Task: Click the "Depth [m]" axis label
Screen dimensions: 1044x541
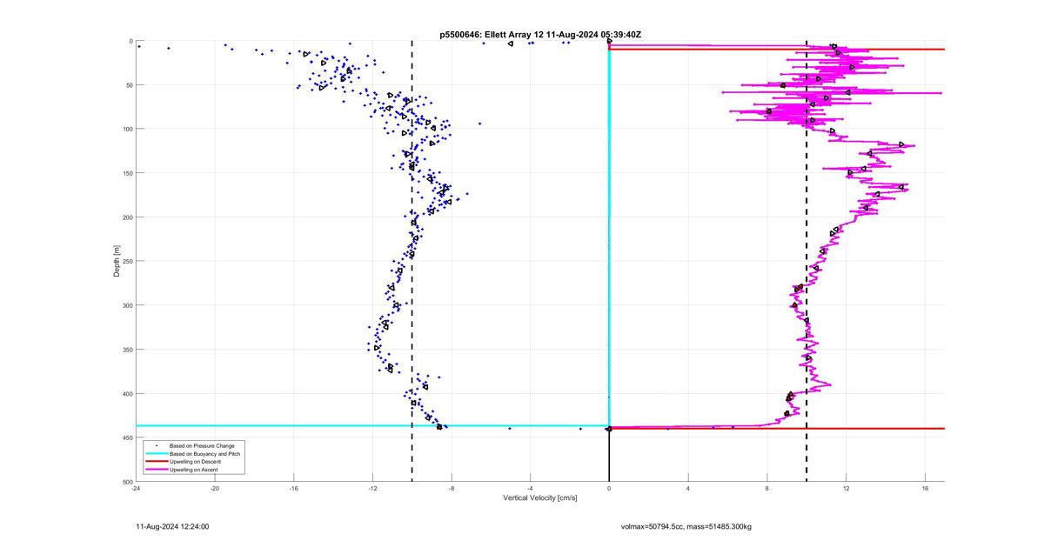Action: (116, 261)
